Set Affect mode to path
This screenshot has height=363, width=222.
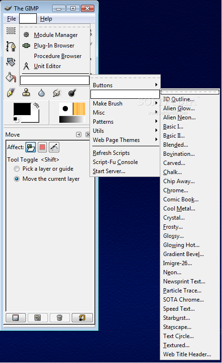click(x=54, y=147)
